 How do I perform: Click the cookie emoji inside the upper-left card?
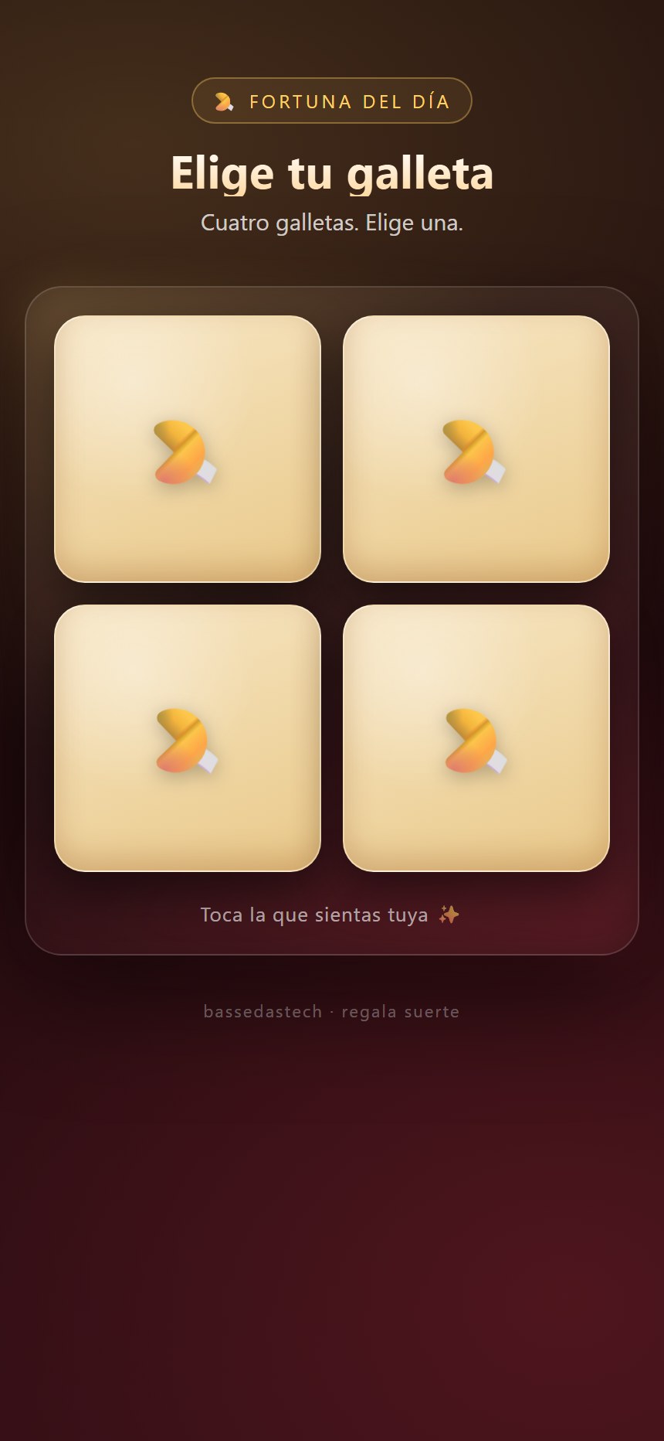(x=185, y=452)
